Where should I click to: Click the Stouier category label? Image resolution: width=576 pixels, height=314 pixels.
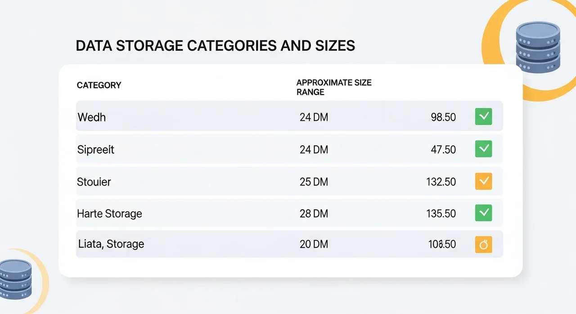click(94, 182)
